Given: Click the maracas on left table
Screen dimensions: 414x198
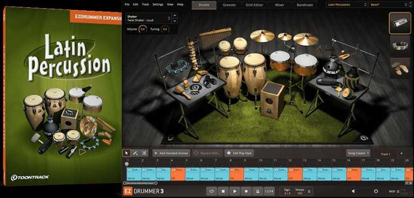Looking at the screenshot, I should [x=182, y=92].
